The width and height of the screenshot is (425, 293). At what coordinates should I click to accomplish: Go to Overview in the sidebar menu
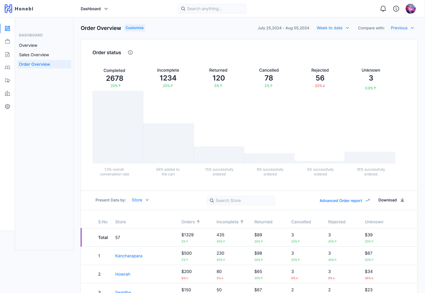click(x=28, y=45)
